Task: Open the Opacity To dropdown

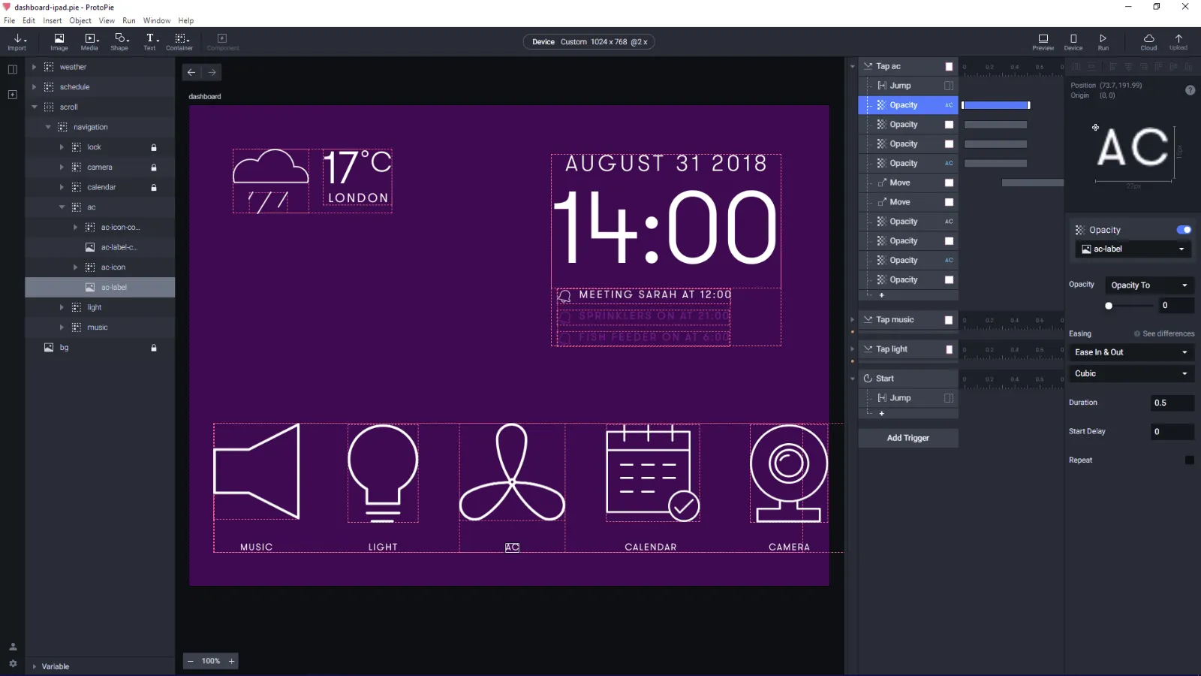Action: click(x=1149, y=285)
